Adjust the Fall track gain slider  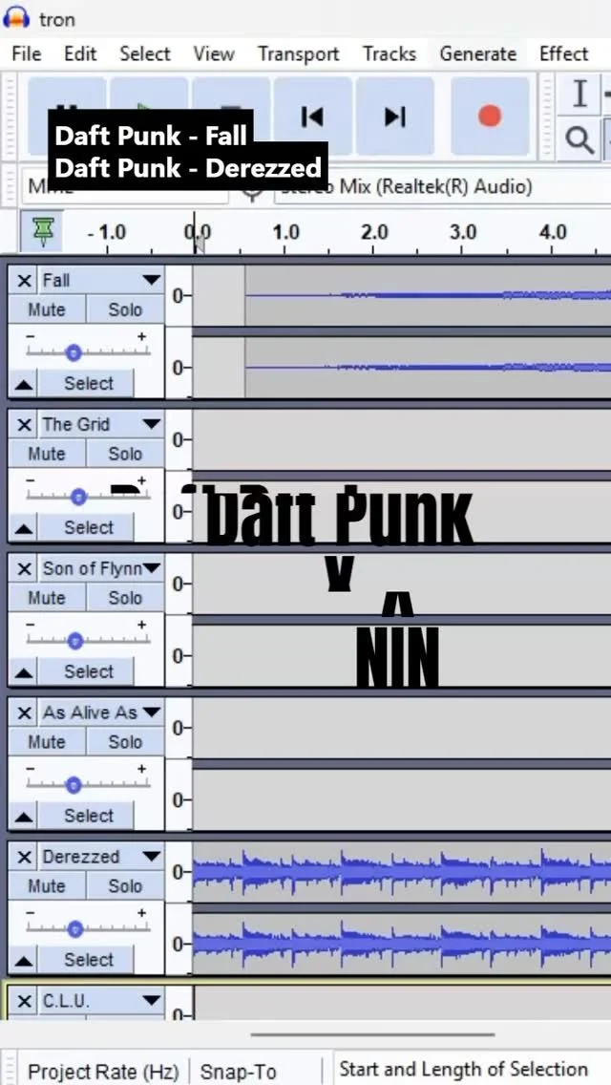pos(74,352)
